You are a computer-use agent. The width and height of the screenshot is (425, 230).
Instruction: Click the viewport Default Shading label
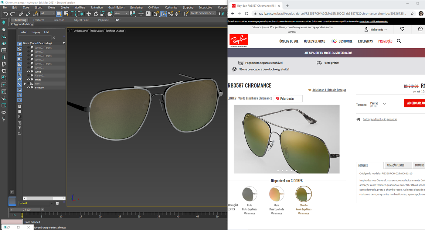click(x=116, y=31)
